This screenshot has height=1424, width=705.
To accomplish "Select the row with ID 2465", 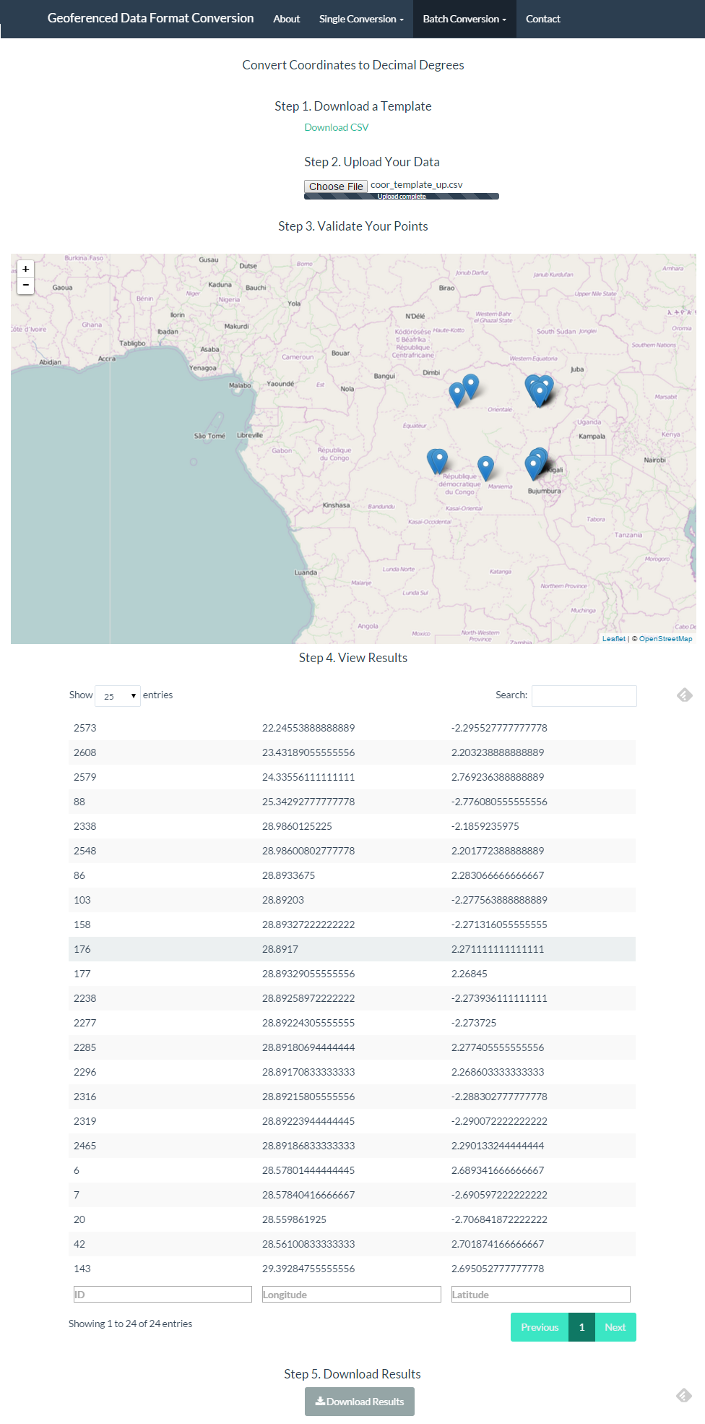I will (352, 1146).
